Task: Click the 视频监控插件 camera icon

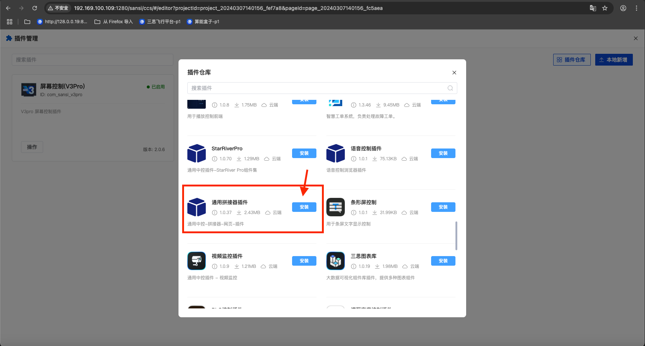Action: 197,261
